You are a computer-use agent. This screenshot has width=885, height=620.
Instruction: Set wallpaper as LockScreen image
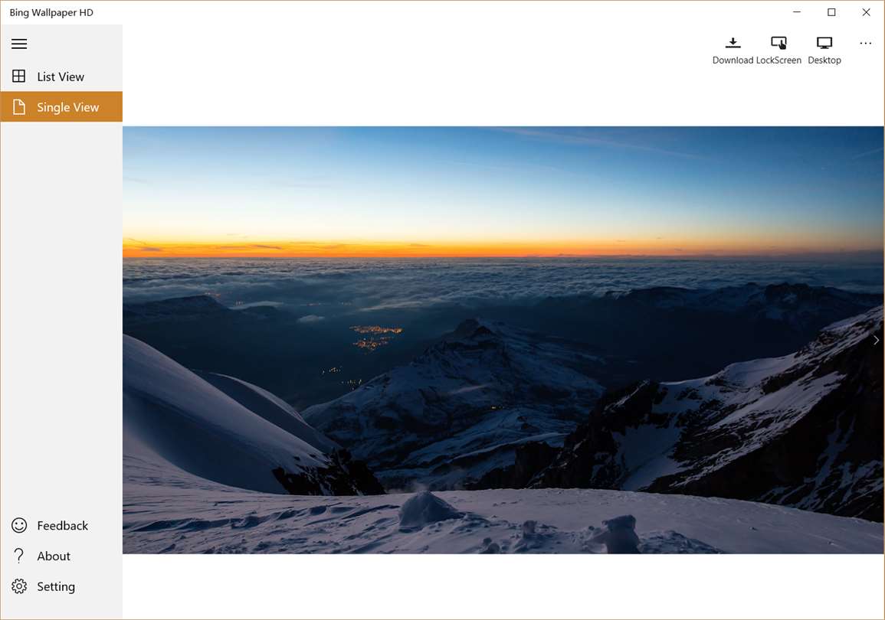coord(778,51)
